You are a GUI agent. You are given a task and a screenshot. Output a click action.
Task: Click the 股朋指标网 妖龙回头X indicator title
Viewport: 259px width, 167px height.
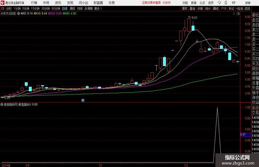point(21,104)
